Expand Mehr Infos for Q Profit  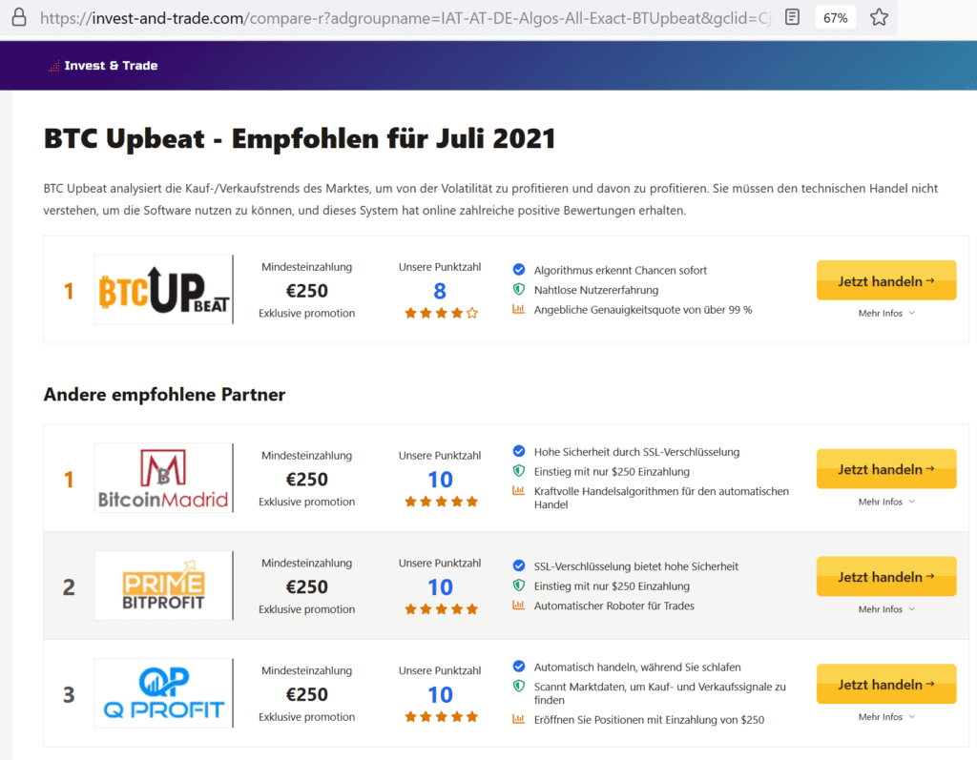[886, 717]
